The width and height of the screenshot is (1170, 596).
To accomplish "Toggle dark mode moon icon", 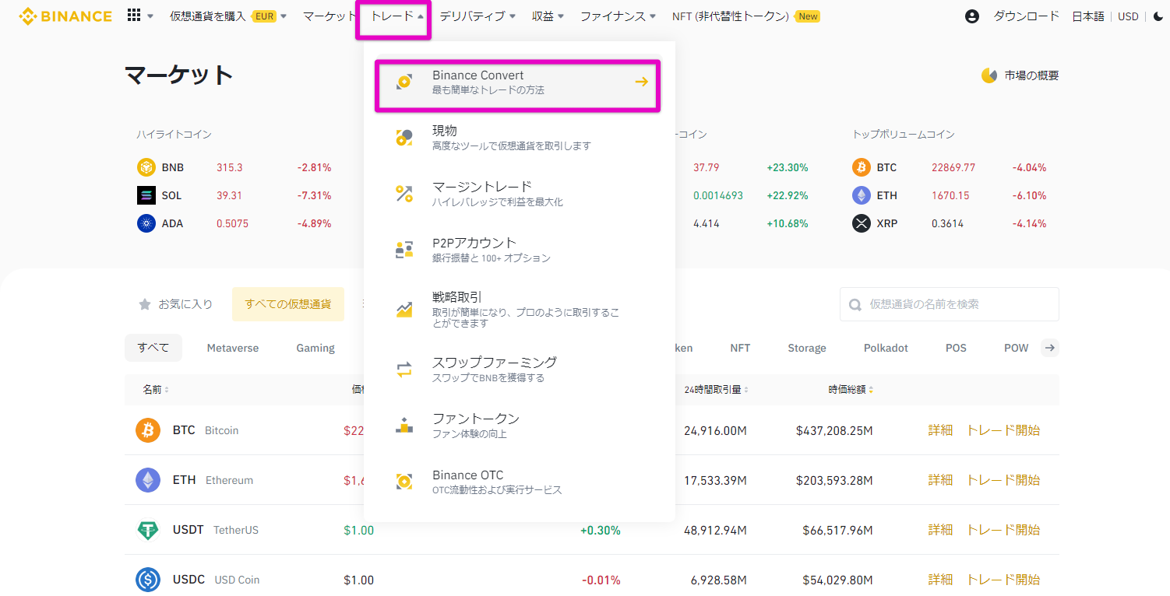I will 1158,16.
